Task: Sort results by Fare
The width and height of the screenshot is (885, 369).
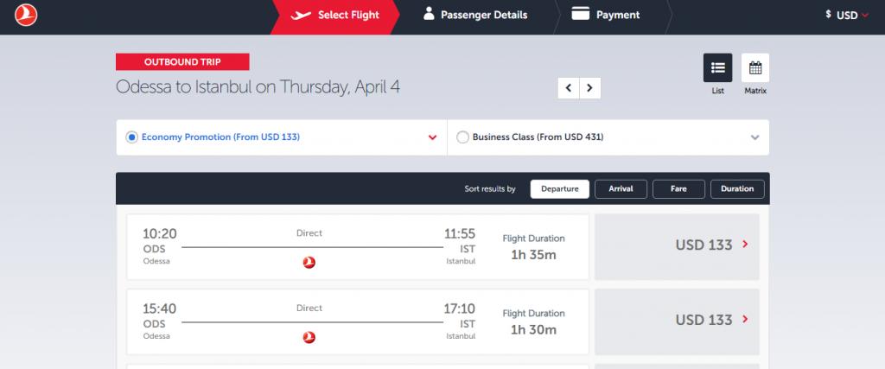Action: pyautogui.click(x=678, y=188)
